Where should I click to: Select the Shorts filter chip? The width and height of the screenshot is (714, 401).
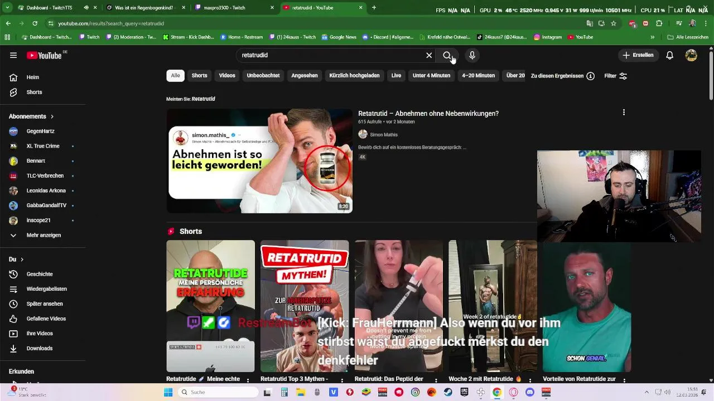pyautogui.click(x=199, y=76)
